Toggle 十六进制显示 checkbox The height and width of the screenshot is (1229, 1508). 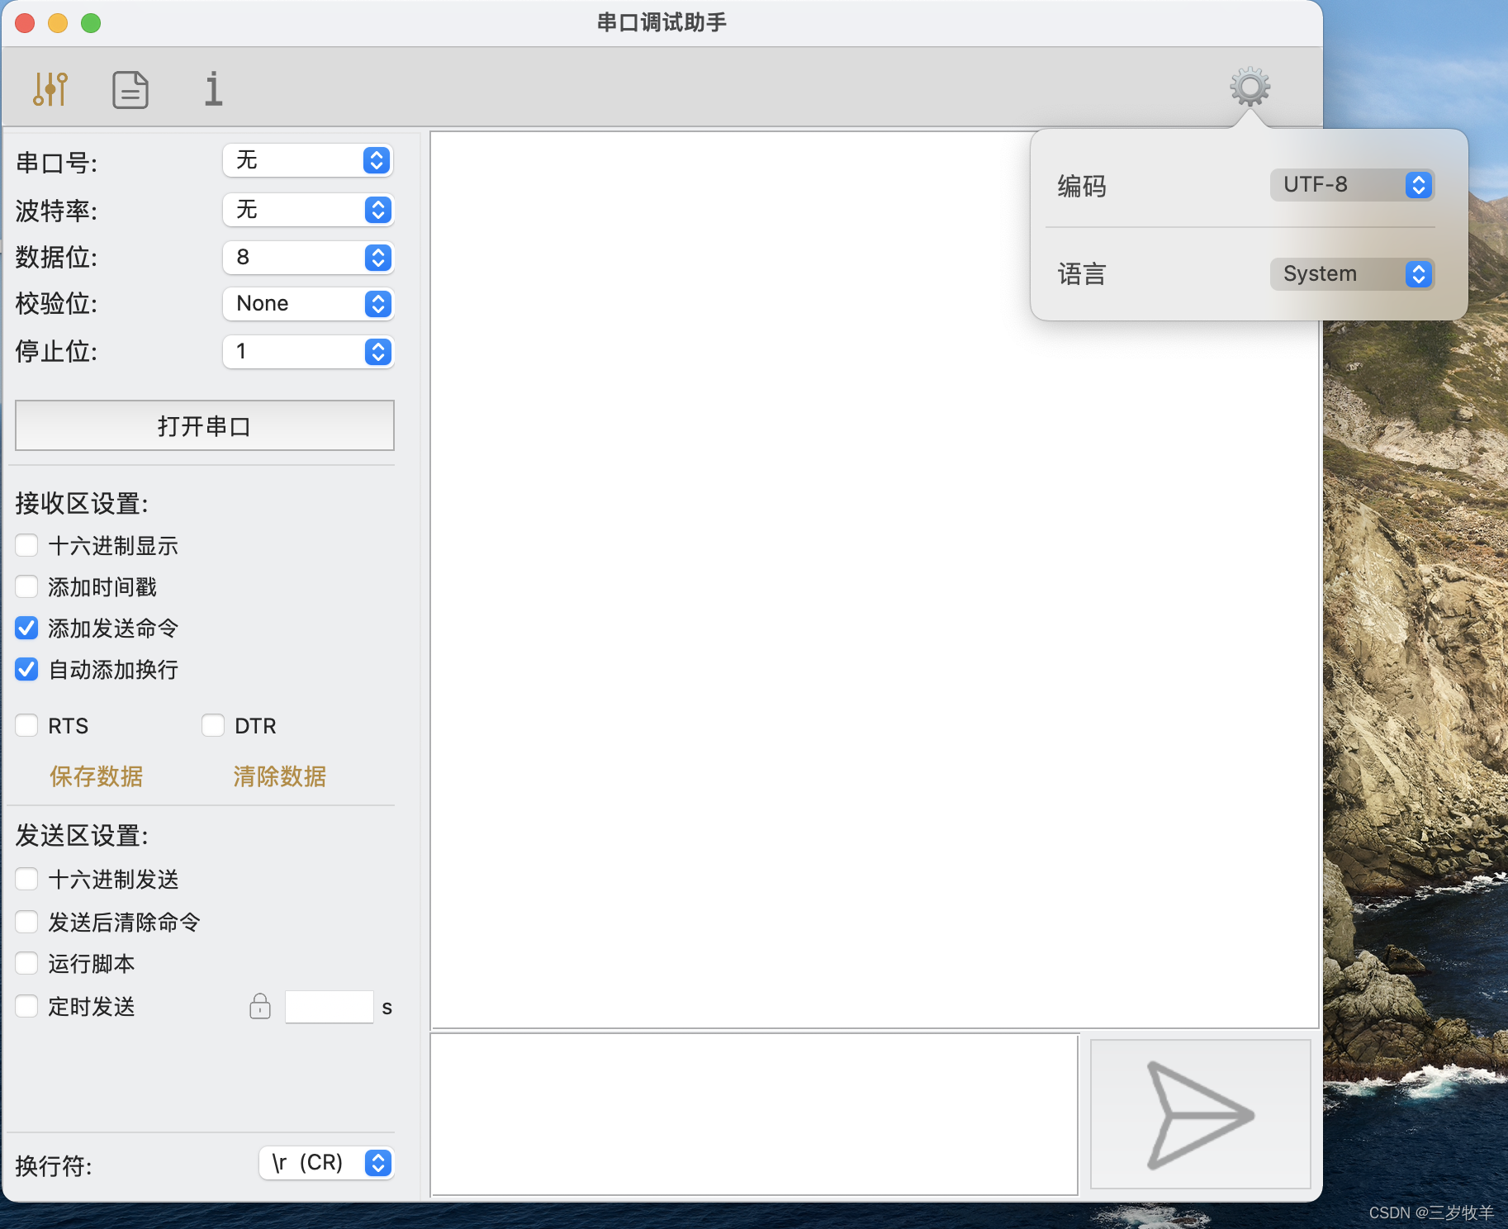(26, 545)
